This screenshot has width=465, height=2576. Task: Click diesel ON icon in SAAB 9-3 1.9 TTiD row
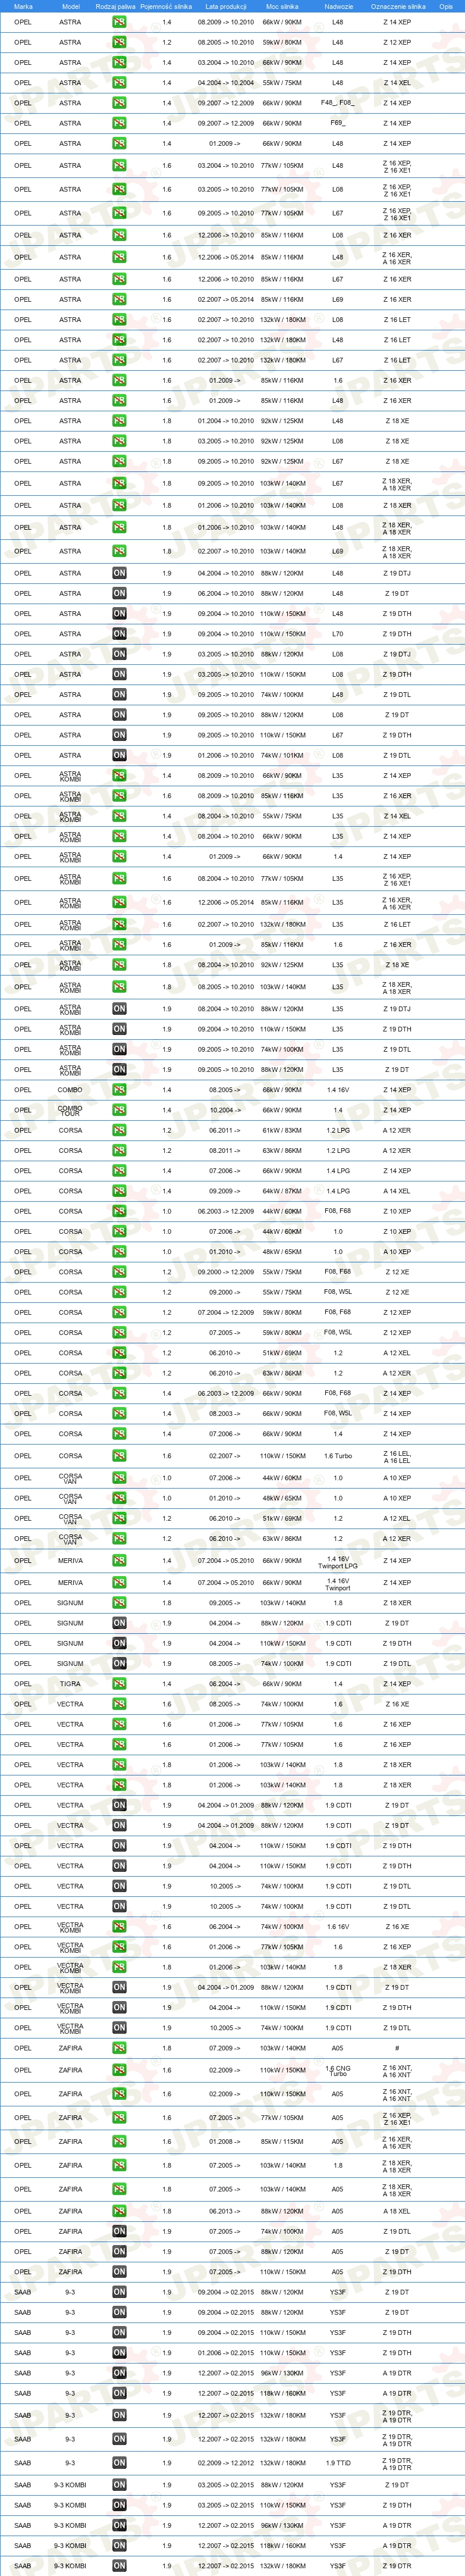(119, 2463)
